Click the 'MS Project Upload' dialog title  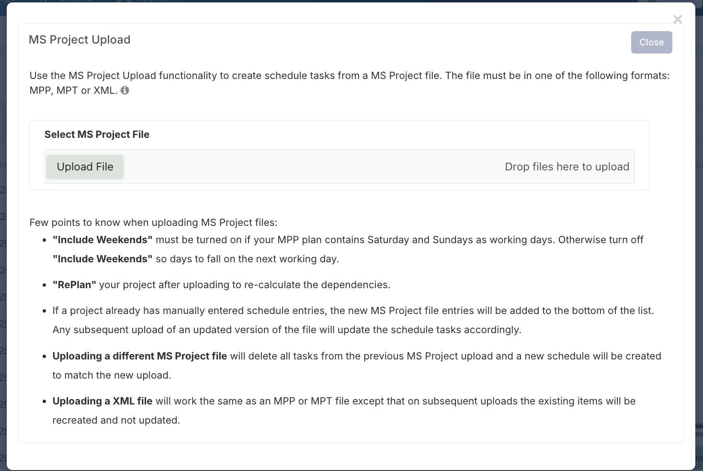point(79,40)
